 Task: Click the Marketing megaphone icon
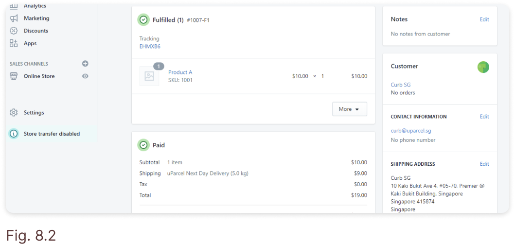(x=14, y=18)
